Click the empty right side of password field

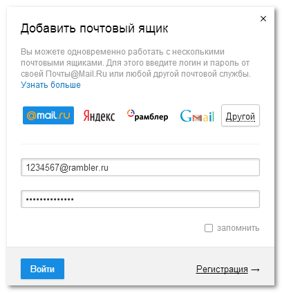click(x=166, y=199)
